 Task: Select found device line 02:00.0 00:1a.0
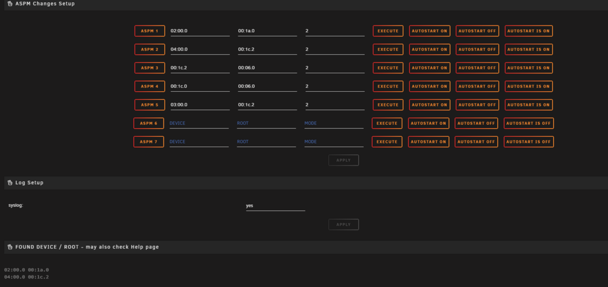coord(26,270)
